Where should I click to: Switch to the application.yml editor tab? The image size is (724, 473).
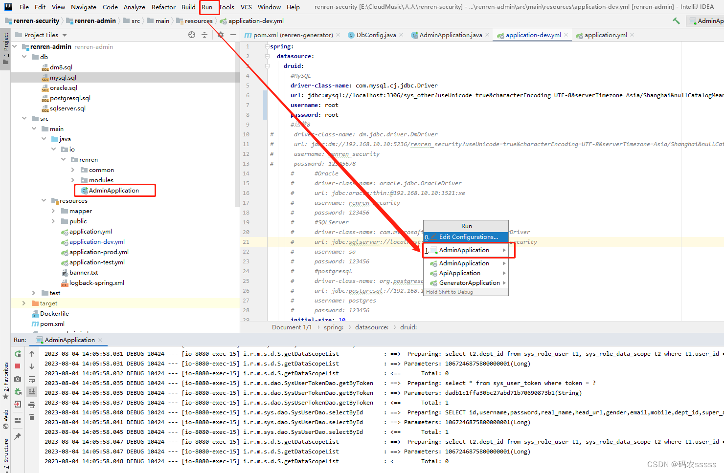[605, 35]
